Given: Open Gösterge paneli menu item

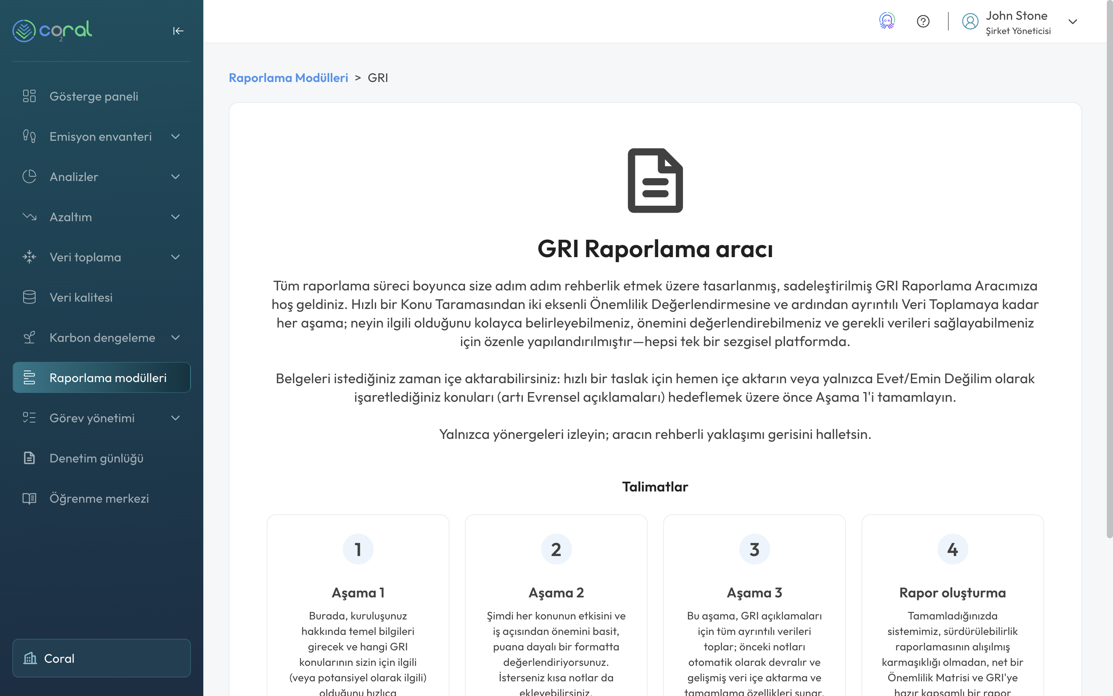Looking at the screenshot, I should [x=101, y=96].
